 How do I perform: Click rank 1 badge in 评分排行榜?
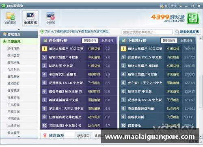[44, 49]
